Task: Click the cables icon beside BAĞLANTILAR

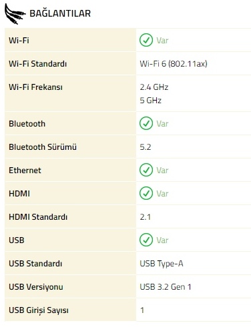Action: (x=15, y=14)
